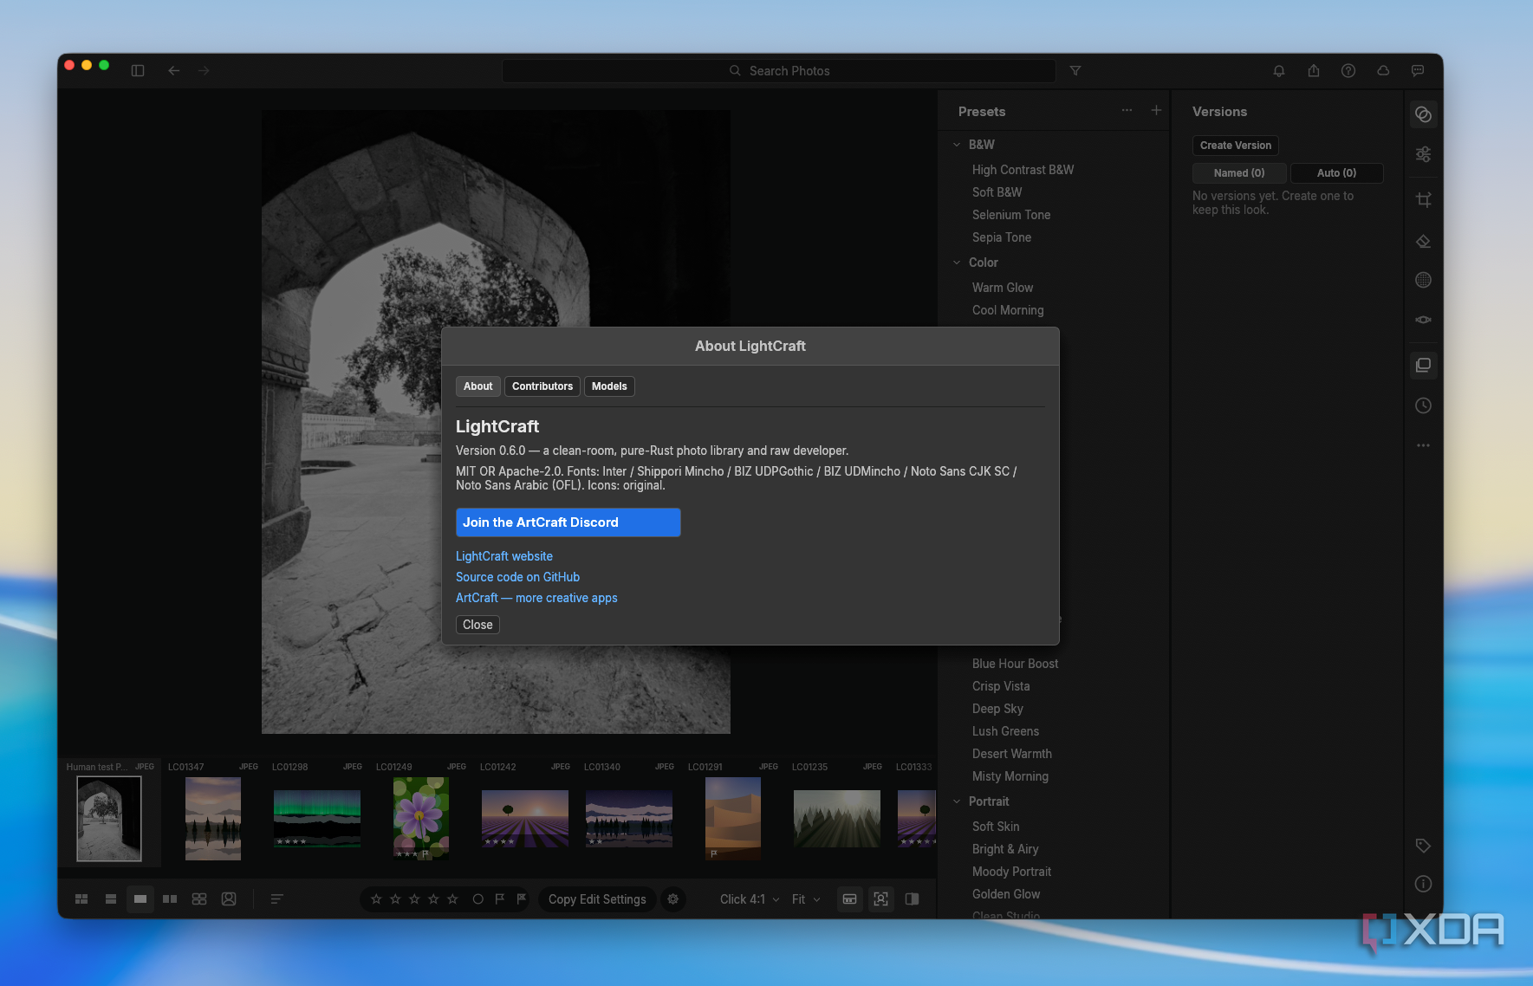Click the Create Version button
This screenshot has height=986, width=1533.
pos(1236,146)
